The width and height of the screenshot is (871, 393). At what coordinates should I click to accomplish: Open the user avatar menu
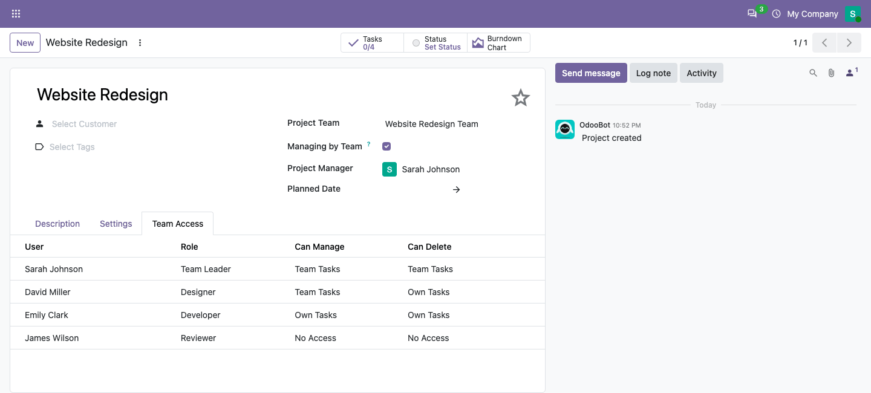tap(853, 14)
